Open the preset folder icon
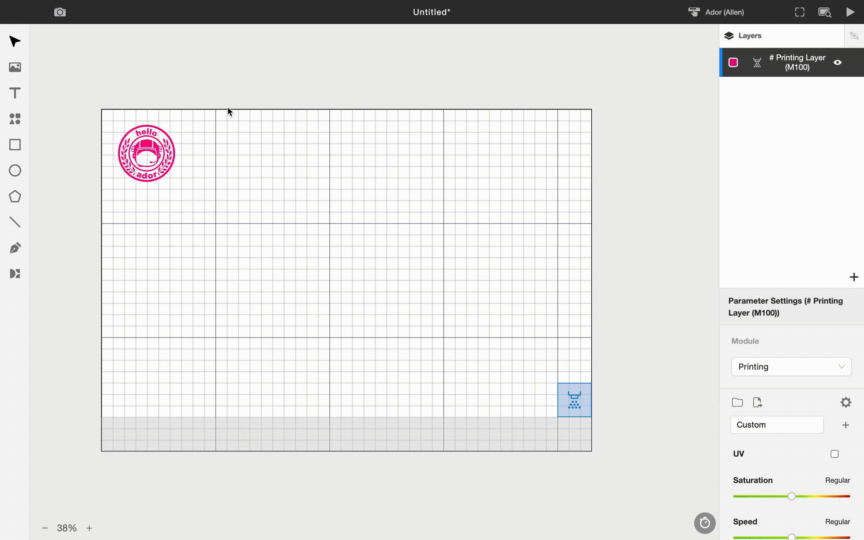 (737, 403)
